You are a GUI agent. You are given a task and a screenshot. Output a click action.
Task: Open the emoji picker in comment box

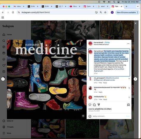(x=90, y=116)
